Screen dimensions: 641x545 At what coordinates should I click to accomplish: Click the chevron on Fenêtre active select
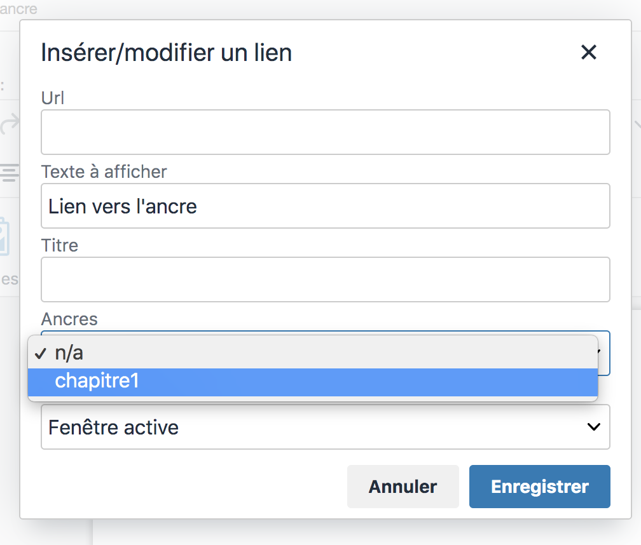point(593,427)
